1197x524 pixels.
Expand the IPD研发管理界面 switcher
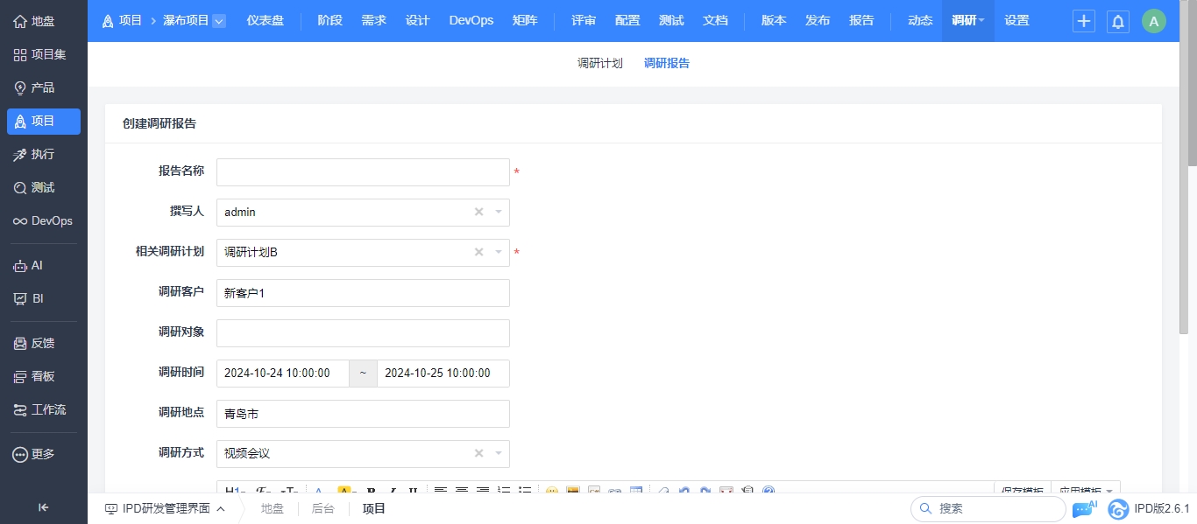tap(165, 508)
